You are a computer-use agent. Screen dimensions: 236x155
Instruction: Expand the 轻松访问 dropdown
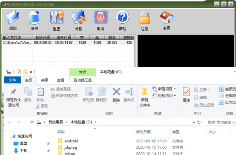[175, 96]
